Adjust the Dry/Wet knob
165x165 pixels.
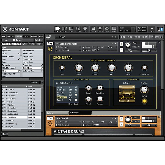click(x=144, y=90)
